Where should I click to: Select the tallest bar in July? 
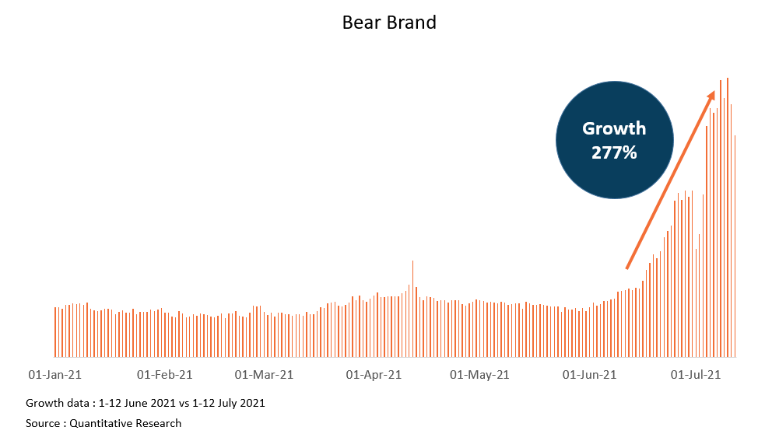(x=728, y=218)
